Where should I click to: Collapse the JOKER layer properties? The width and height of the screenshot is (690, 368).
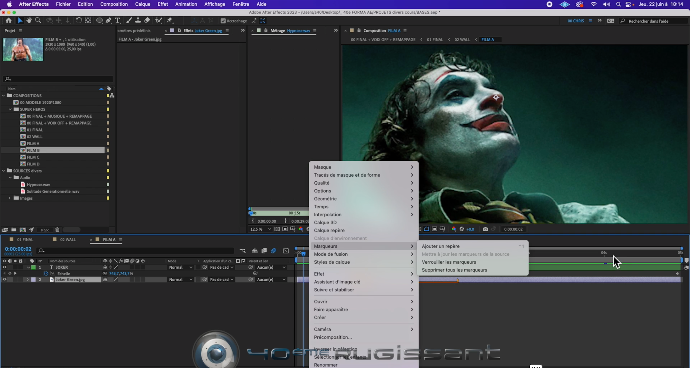click(x=28, y=267)
